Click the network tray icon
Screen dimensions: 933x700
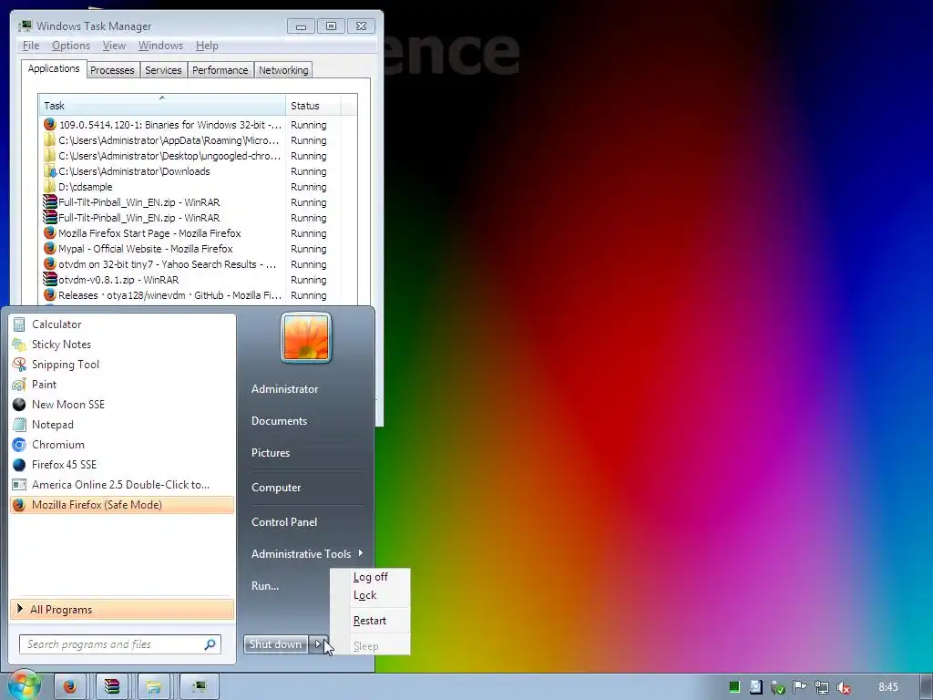(x=822, y=687)
